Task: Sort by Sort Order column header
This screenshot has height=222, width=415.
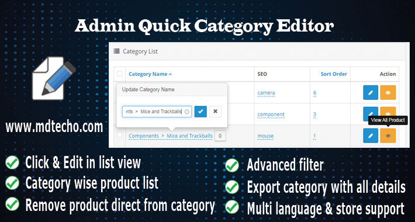Action: click(x=334, y=74)
